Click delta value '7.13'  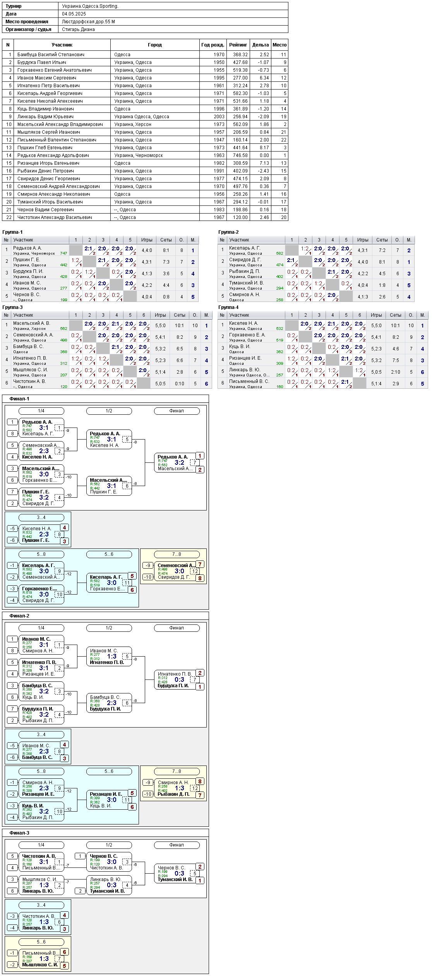coord(264,163)
